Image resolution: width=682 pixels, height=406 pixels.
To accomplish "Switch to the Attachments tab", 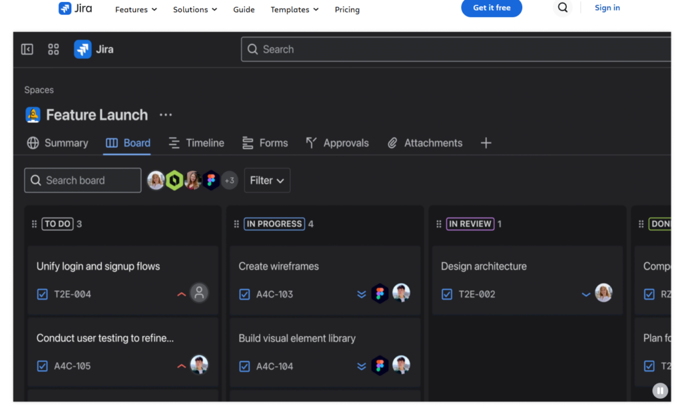I will click(x=424, y=143).
